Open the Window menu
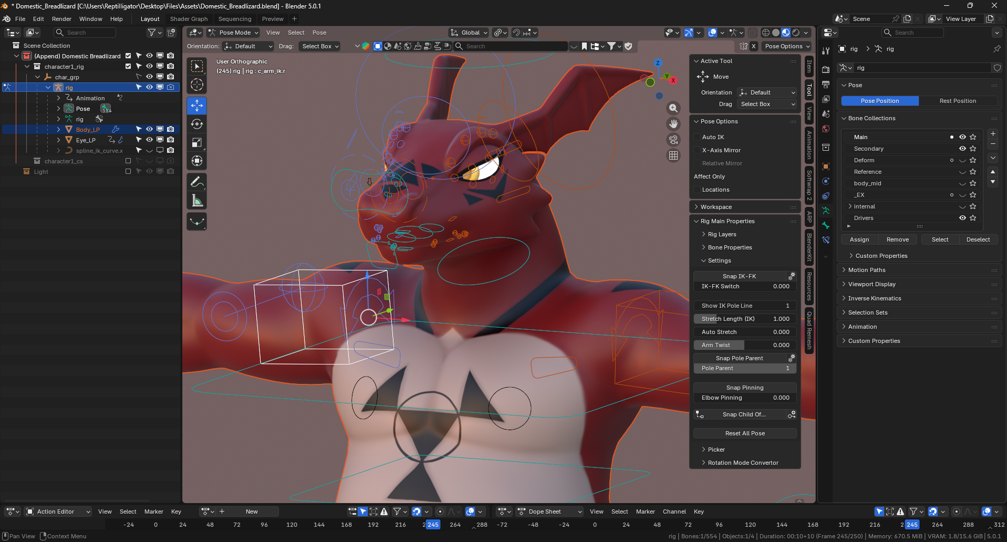This screenshot has height=542, width=1007. [x=91, y=19]
